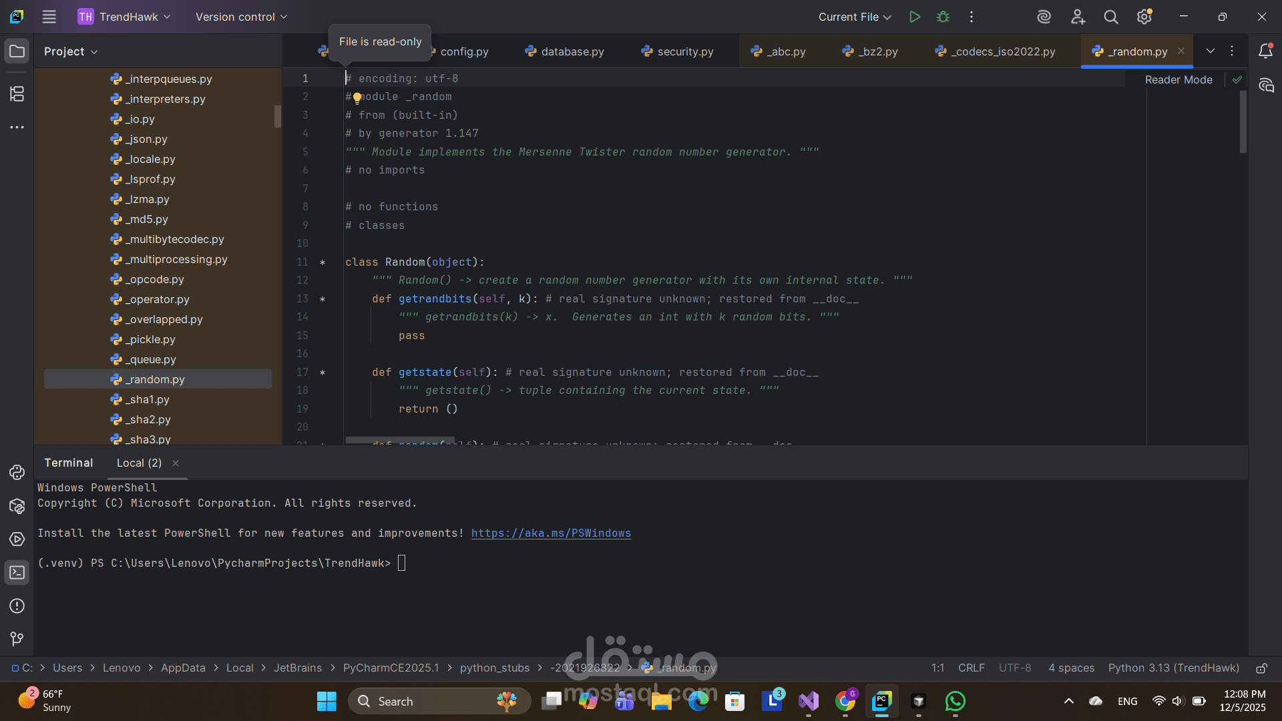Open the Services tool window

(17, 539)
